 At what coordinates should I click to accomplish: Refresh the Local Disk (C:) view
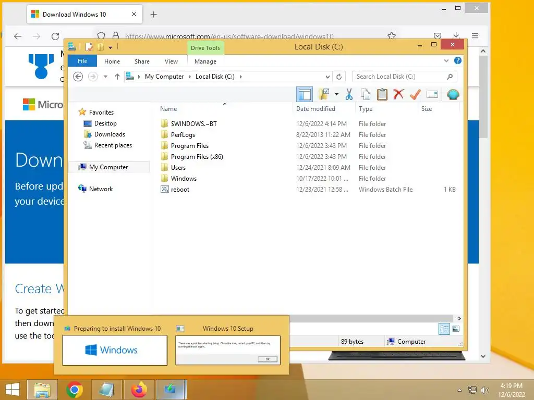339,77
